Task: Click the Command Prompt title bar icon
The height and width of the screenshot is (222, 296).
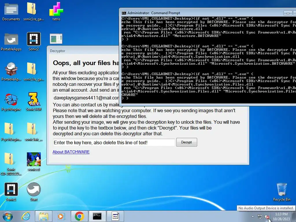Action: [x=124, y=13]
